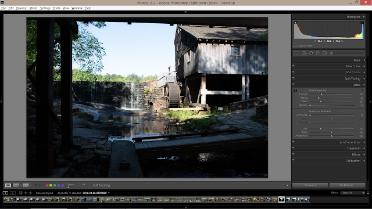
Task: Open Grid view from filmstrip bar
Action: 21,193
